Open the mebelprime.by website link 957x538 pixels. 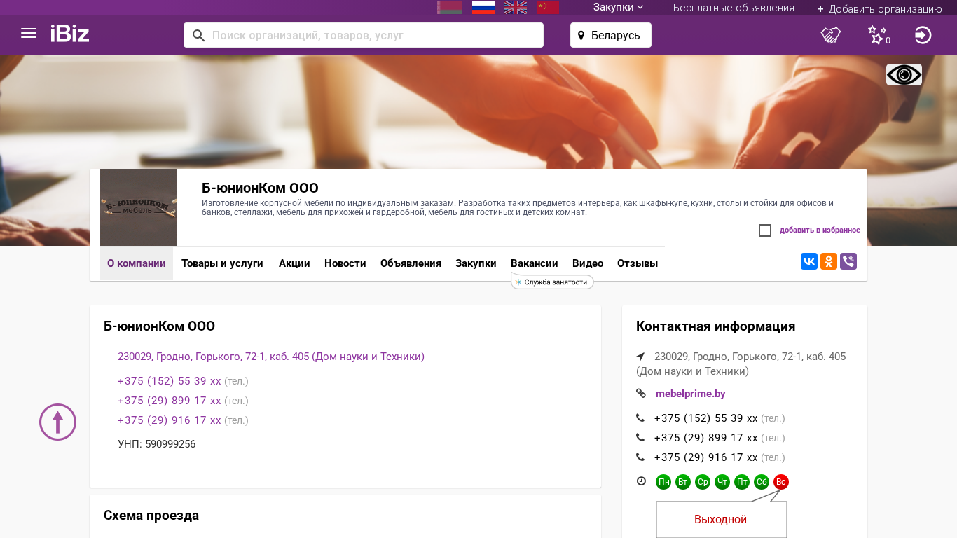coord(690,394)
